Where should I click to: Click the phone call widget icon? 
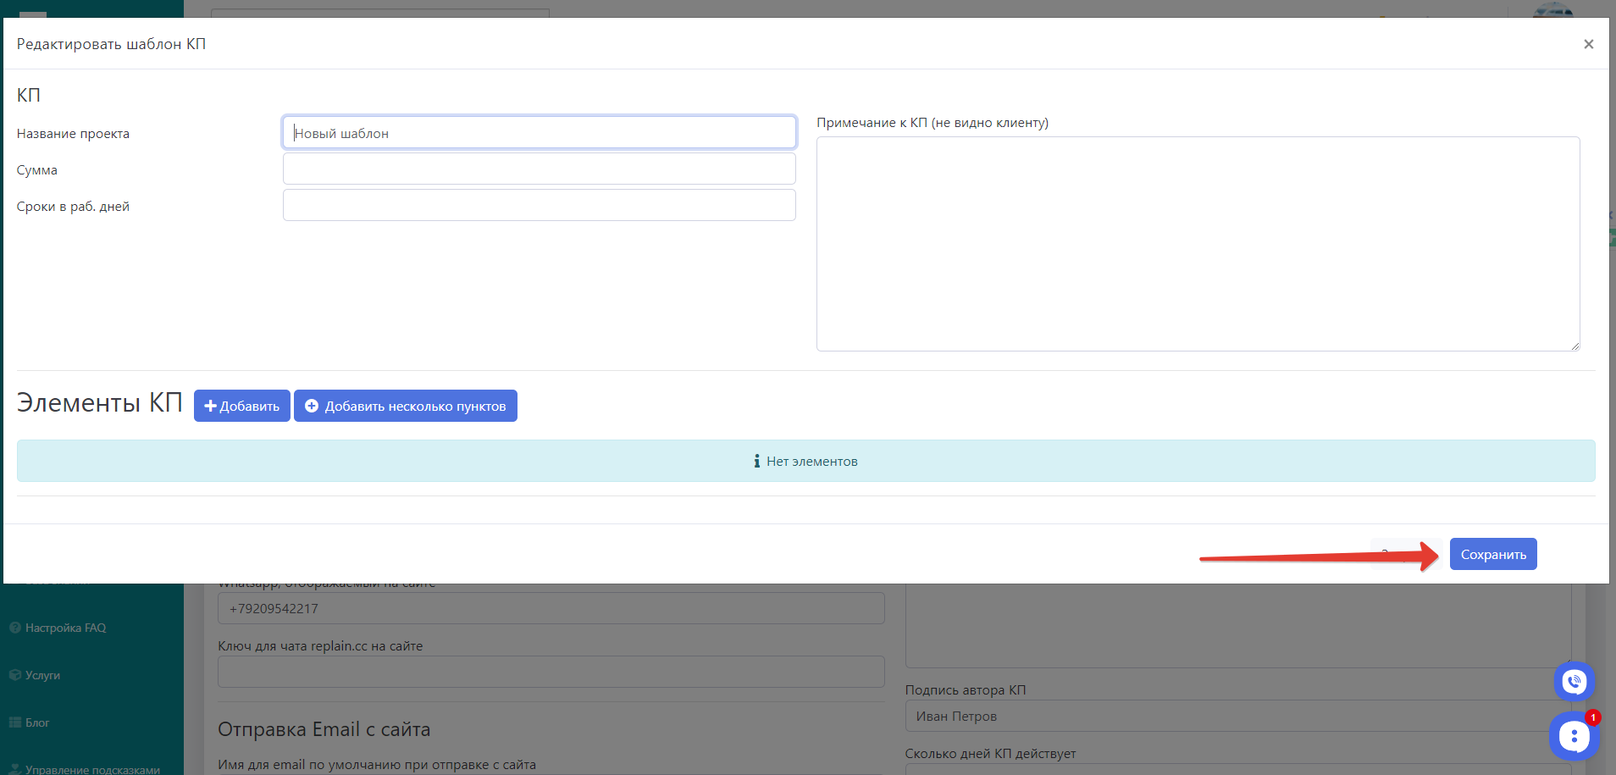pyautogui.click(x=1574, y=681)
